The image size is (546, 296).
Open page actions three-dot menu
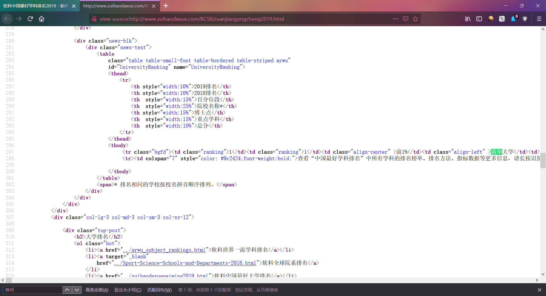(x=395, y=19)
